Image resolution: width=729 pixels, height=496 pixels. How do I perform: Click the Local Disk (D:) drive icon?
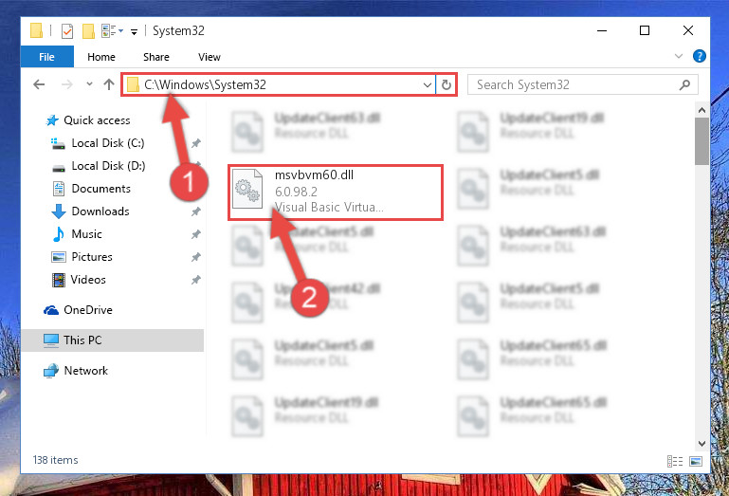59,168
